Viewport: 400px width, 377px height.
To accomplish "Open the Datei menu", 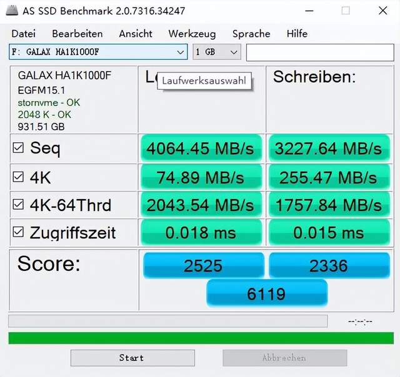I will click(x=23, y=34).
